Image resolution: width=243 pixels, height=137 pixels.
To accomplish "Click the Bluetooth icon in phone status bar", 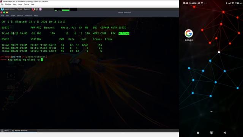I will 226,3.
